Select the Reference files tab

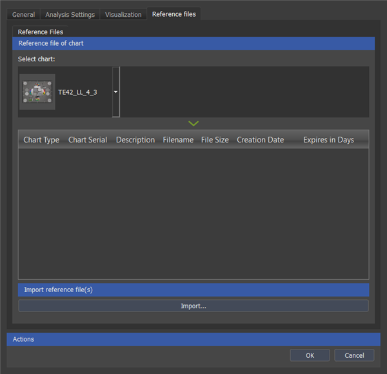coord(174,14)
